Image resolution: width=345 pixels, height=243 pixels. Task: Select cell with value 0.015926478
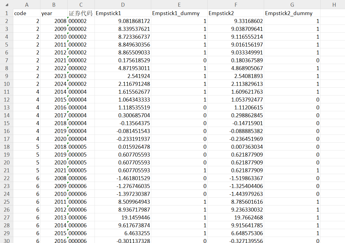[x=123, y=147]
